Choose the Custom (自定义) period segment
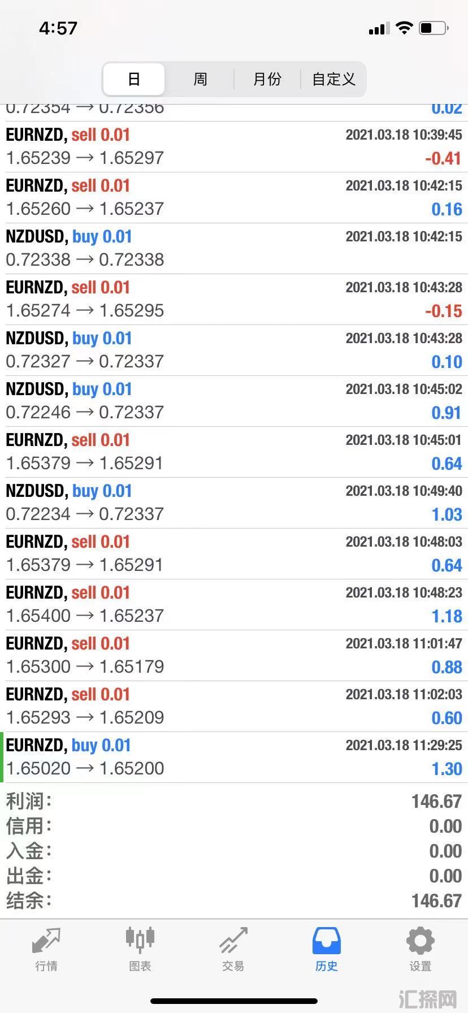 pyautogui.click(x=333, y=79)
